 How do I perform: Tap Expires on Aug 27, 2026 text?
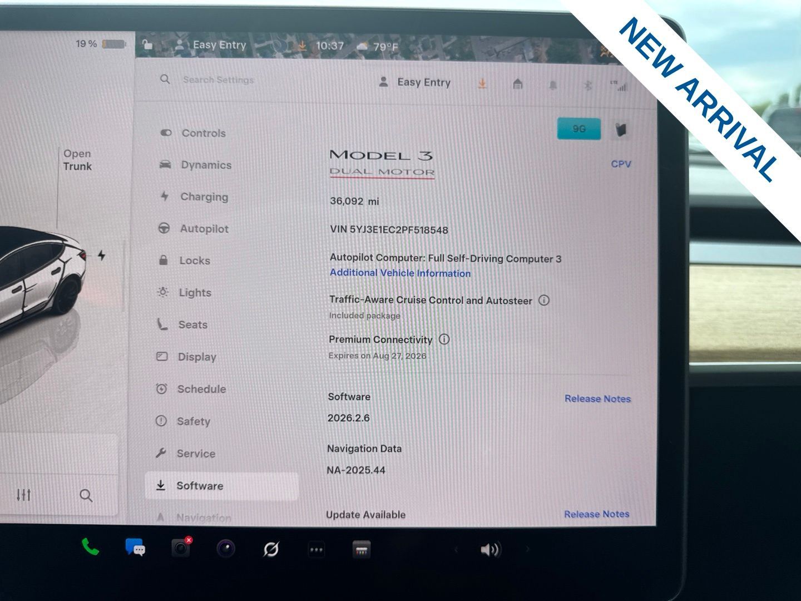378,356
